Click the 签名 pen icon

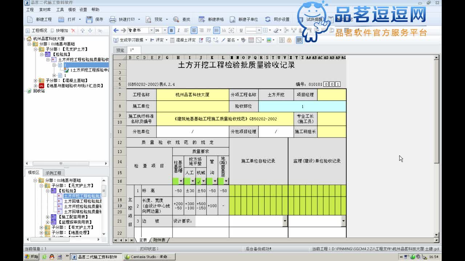pos(223,40)
